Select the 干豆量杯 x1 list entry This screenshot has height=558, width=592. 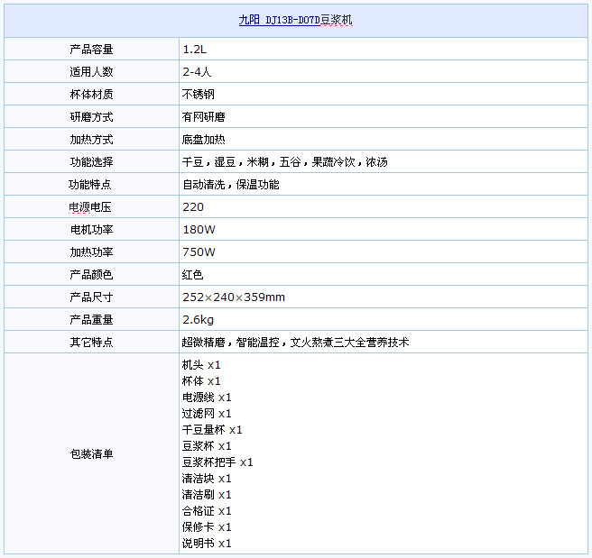(x=212, y=430)
